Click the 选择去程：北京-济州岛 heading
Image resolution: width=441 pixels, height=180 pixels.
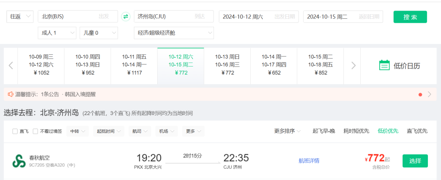[x=41, y=113]
